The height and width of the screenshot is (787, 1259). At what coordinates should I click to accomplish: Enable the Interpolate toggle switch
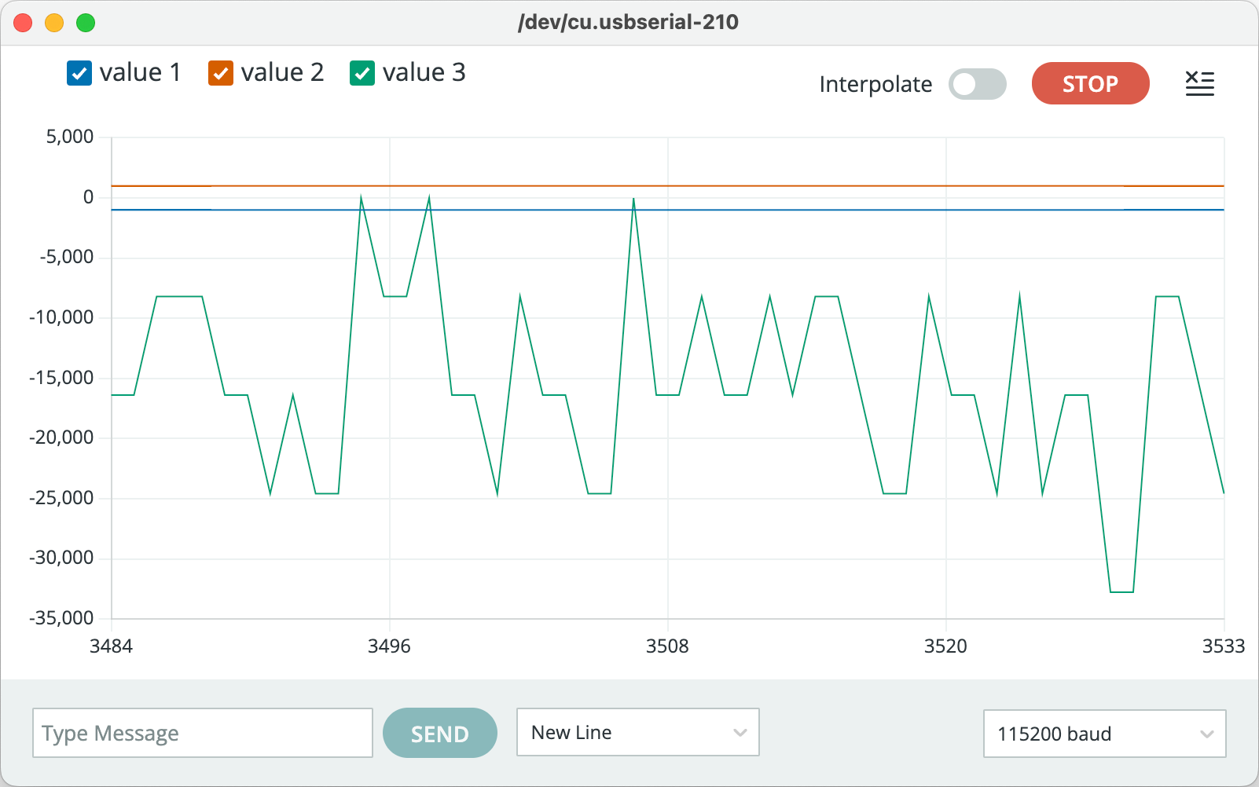click(x=978, y=84)
